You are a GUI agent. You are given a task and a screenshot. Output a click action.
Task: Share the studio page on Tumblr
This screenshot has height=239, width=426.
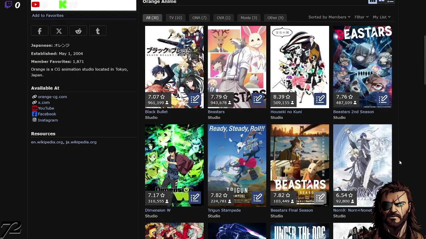click(x=98, y=31)
